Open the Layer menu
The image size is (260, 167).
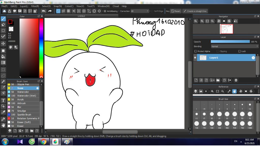coord(24,6)
